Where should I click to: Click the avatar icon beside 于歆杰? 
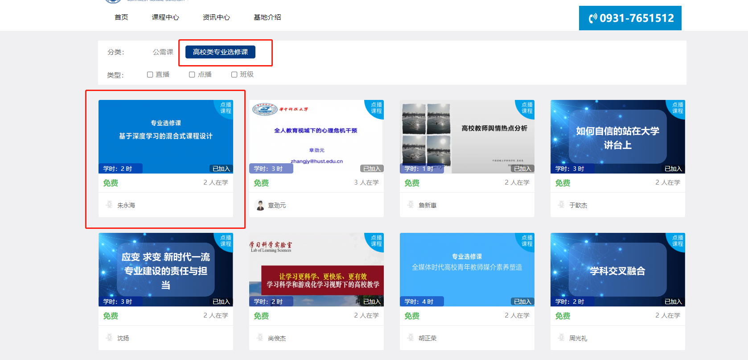pos(561,205)
